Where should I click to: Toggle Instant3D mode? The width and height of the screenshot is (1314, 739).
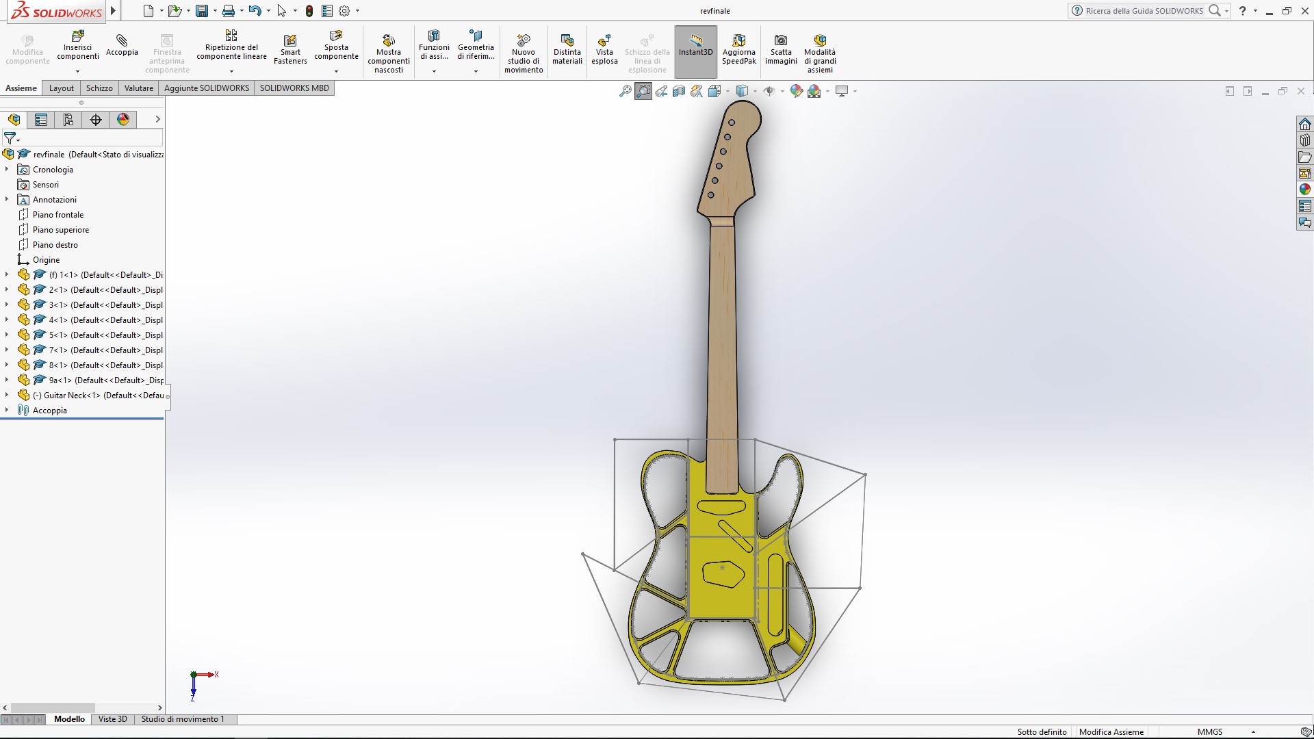tap(696, 52)
